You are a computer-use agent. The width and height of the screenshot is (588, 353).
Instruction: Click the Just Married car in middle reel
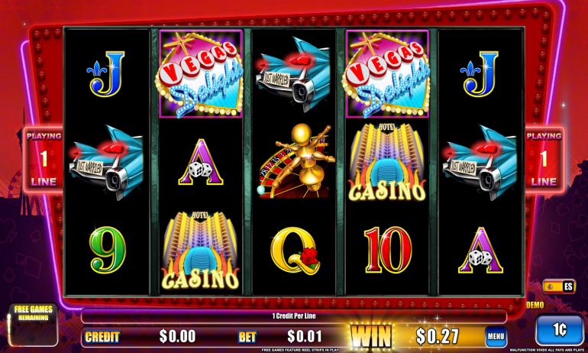coord(293,74)
